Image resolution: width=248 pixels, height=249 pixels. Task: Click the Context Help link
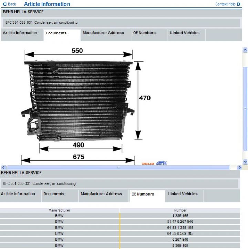pyautogui.click(x=225, y=4)
